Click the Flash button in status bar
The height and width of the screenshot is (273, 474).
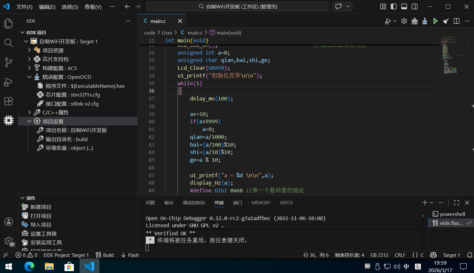coord(130,255)
